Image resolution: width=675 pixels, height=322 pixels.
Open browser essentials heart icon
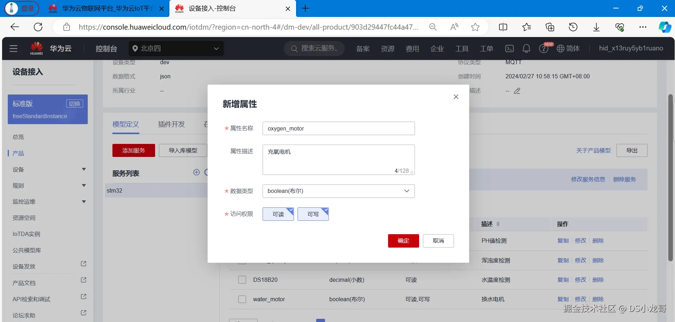coord(620,27)
